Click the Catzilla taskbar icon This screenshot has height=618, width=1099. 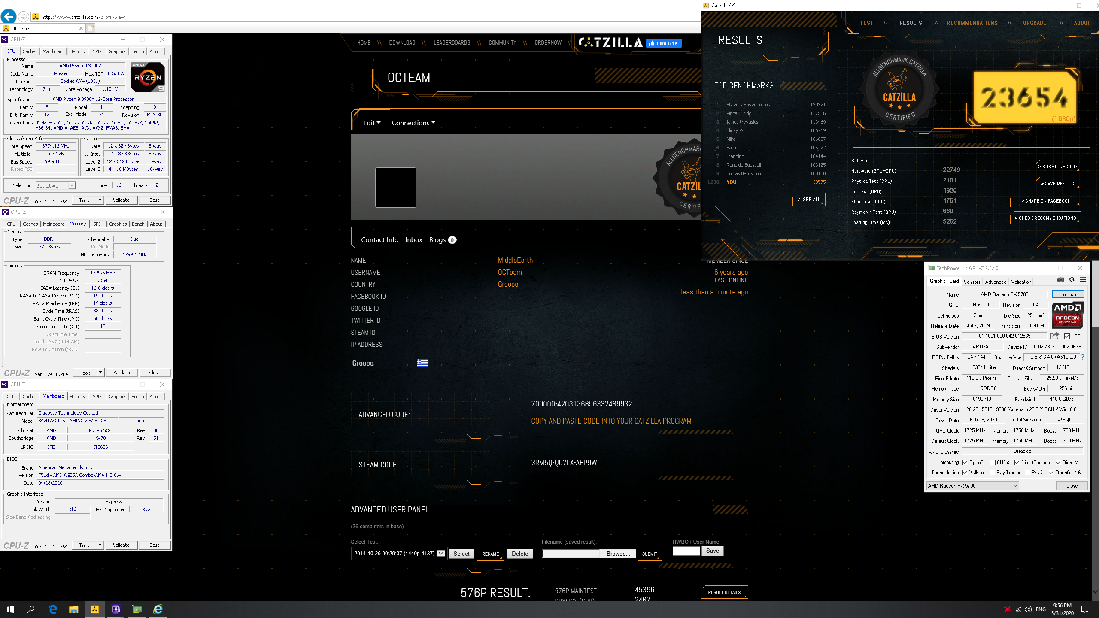pos(95,609)
